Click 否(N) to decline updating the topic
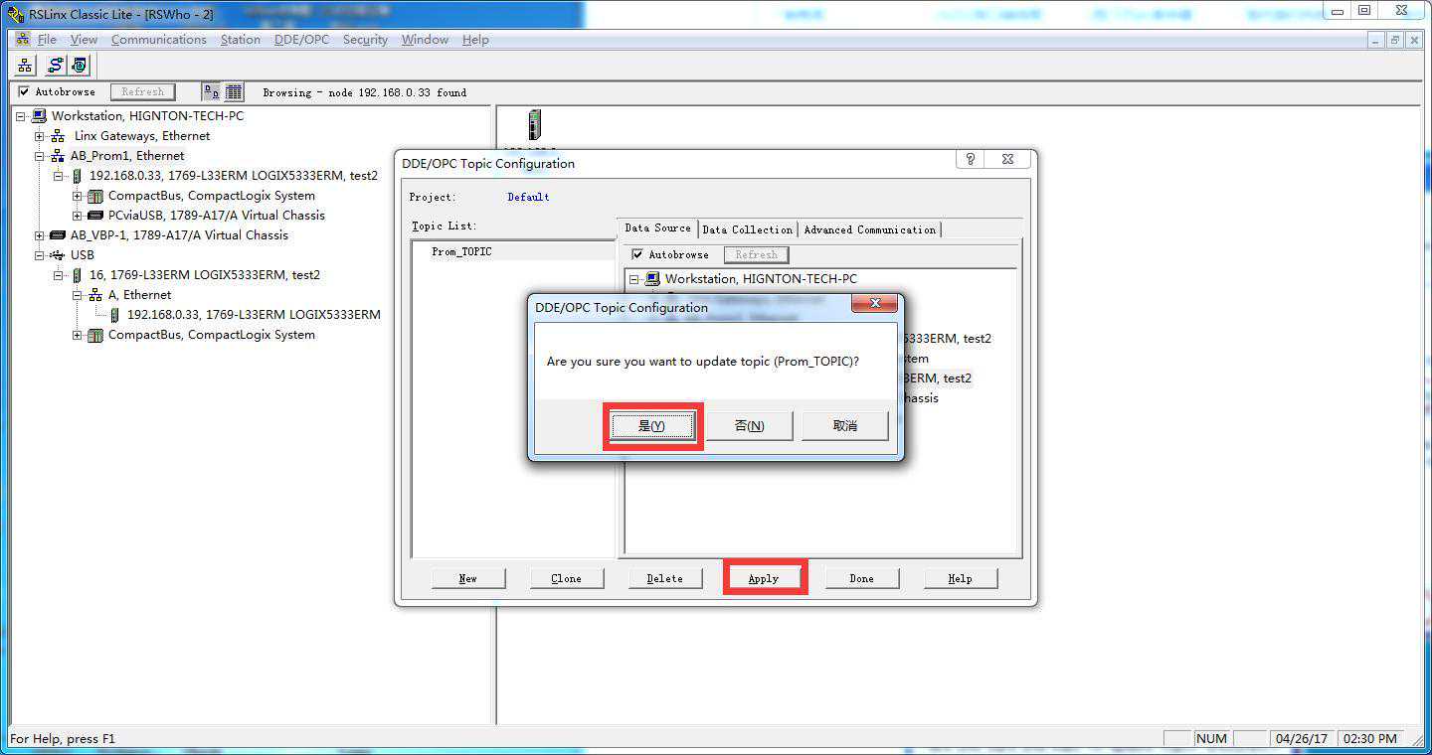The image size is (1432, 755). (749, 426)
